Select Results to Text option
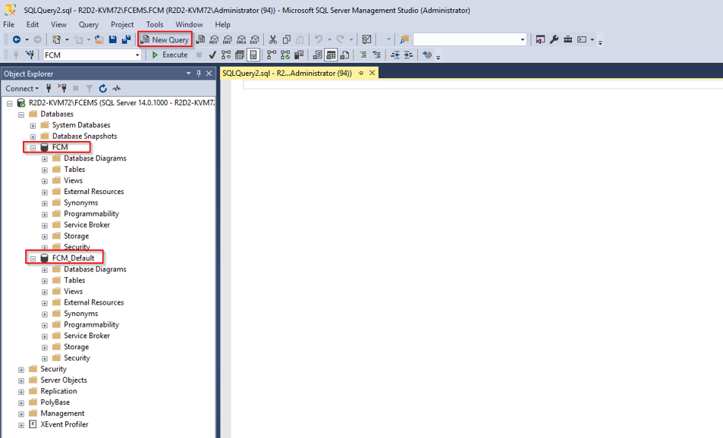Image resolution: width=723 pixels, height=438 pixels. point(317,55)
